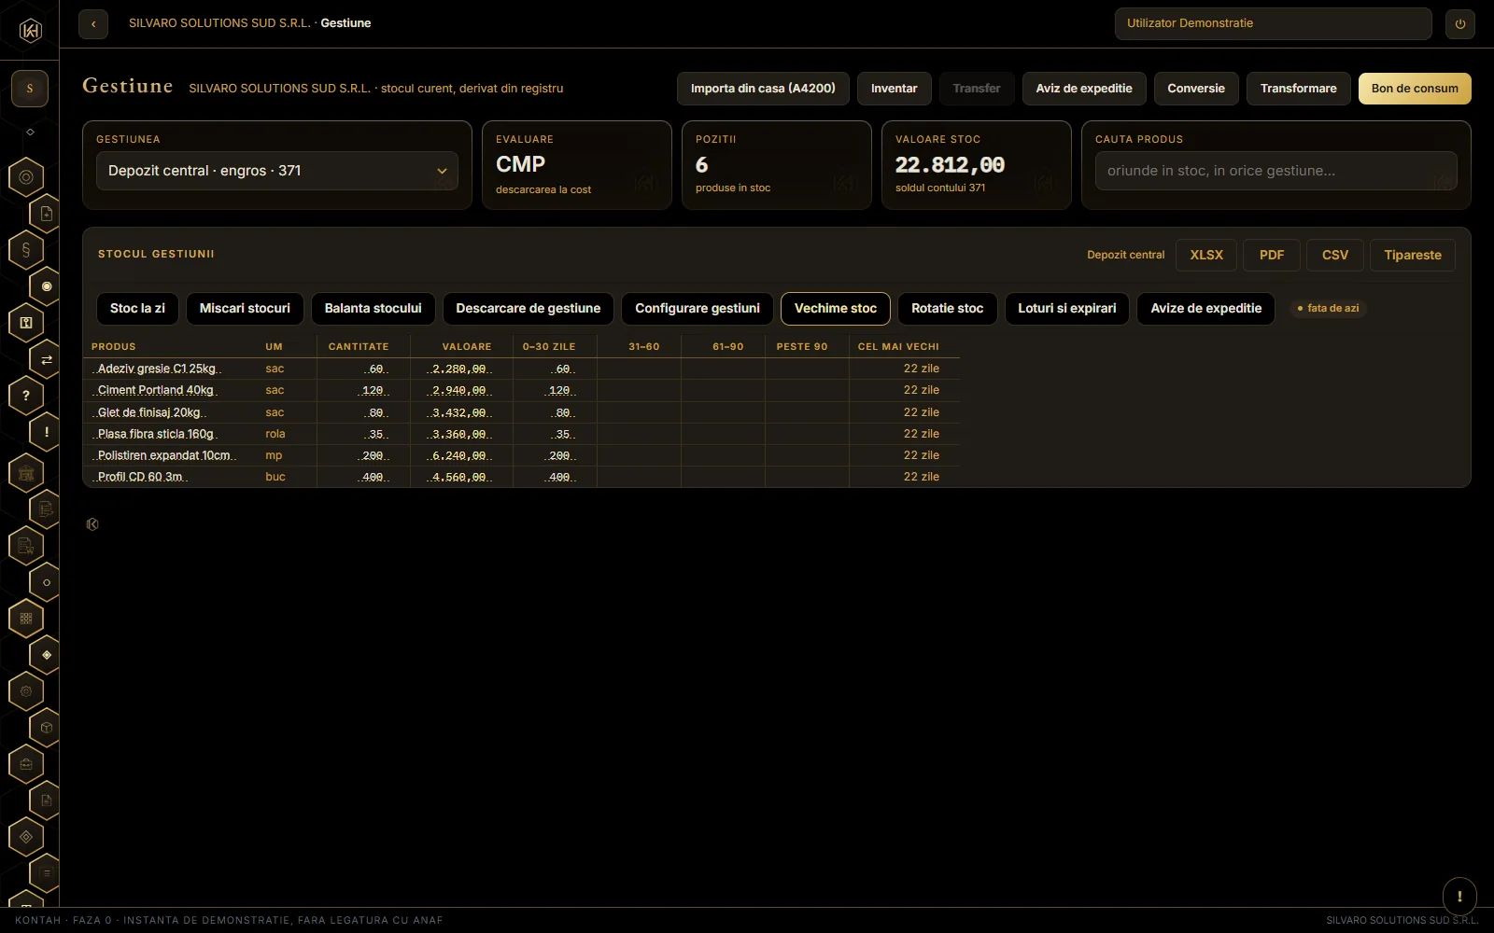Open the new document hexagon icon

pyautogui.click(x=47, y=214)
